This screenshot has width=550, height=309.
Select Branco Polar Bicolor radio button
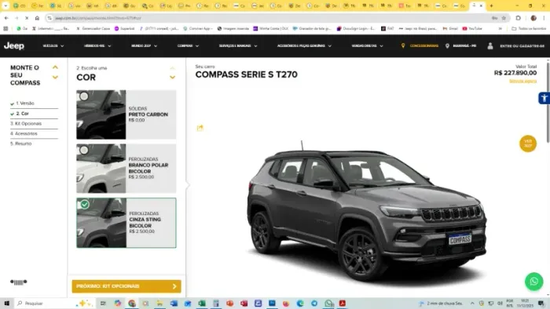(x=84, y=150)
